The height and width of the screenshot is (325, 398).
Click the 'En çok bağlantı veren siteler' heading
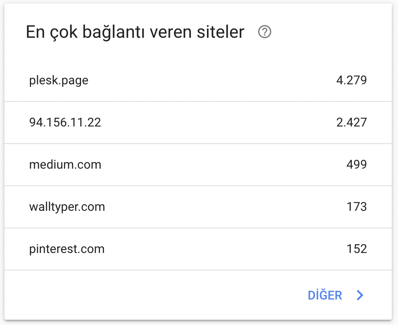tap(135, 32)
